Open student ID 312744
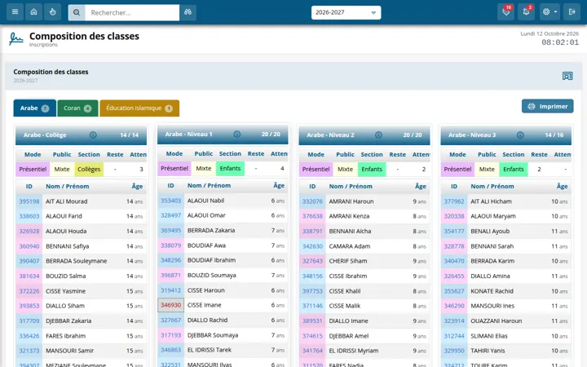 [x=454, y=335]
